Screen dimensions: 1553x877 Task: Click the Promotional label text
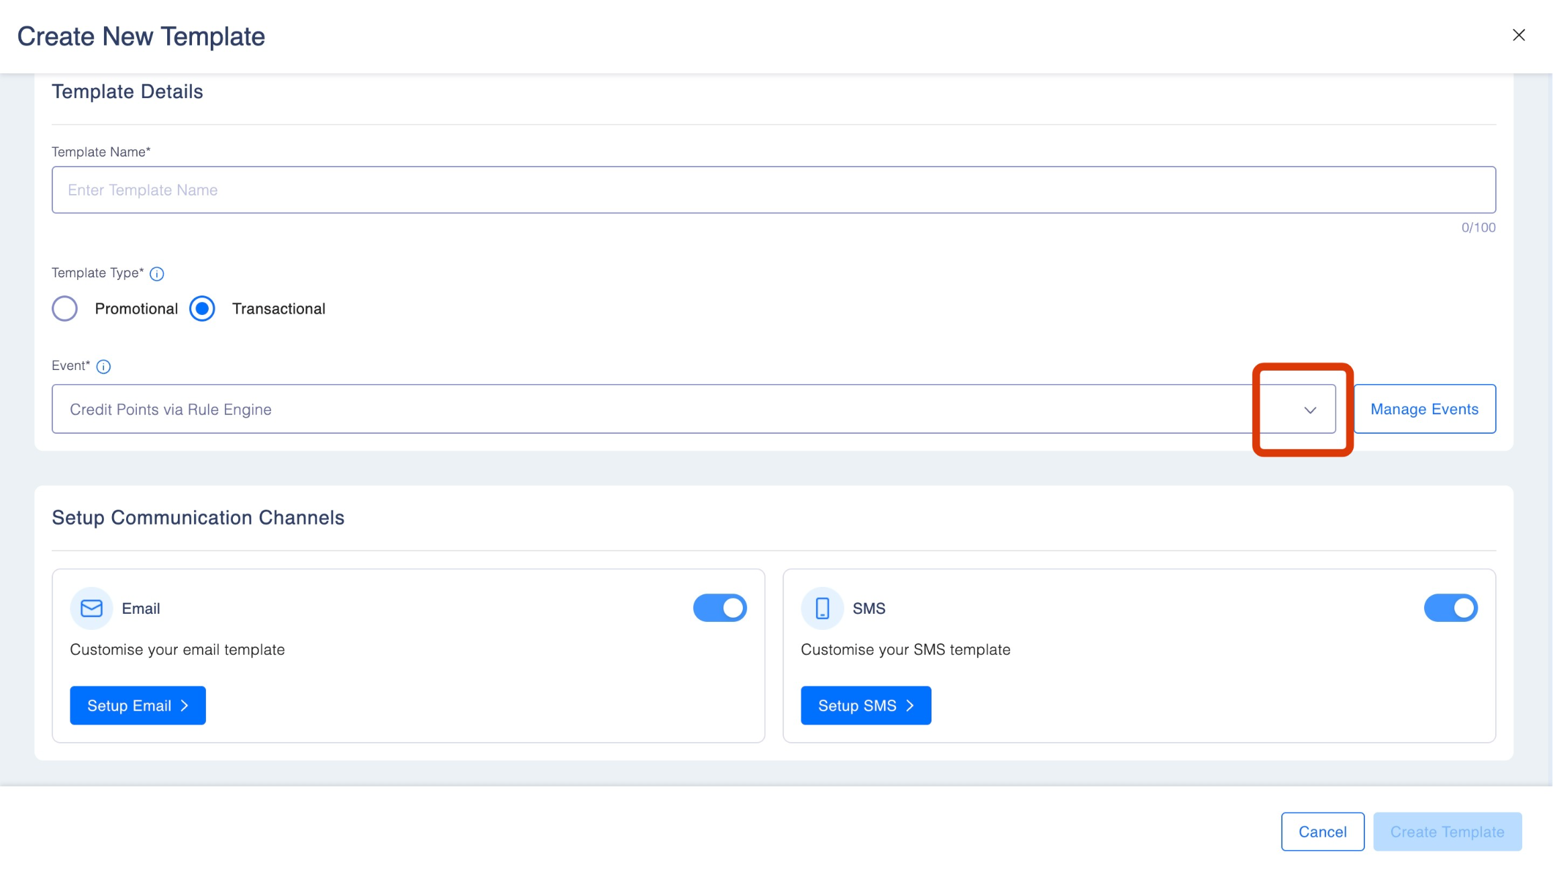136,309
